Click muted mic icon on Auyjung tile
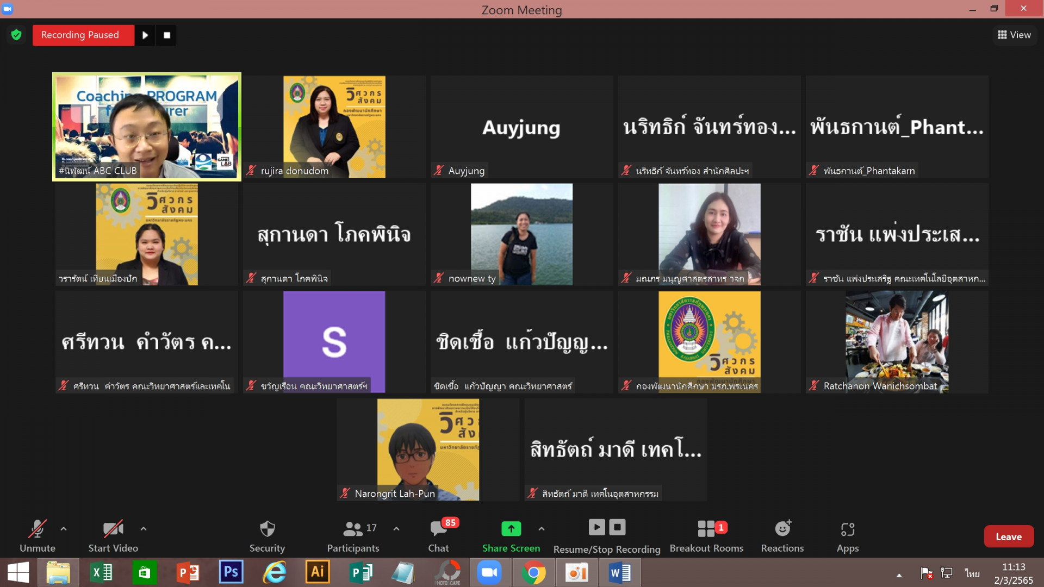Viewport: 1044px width, 587px height. coord(439,170)
